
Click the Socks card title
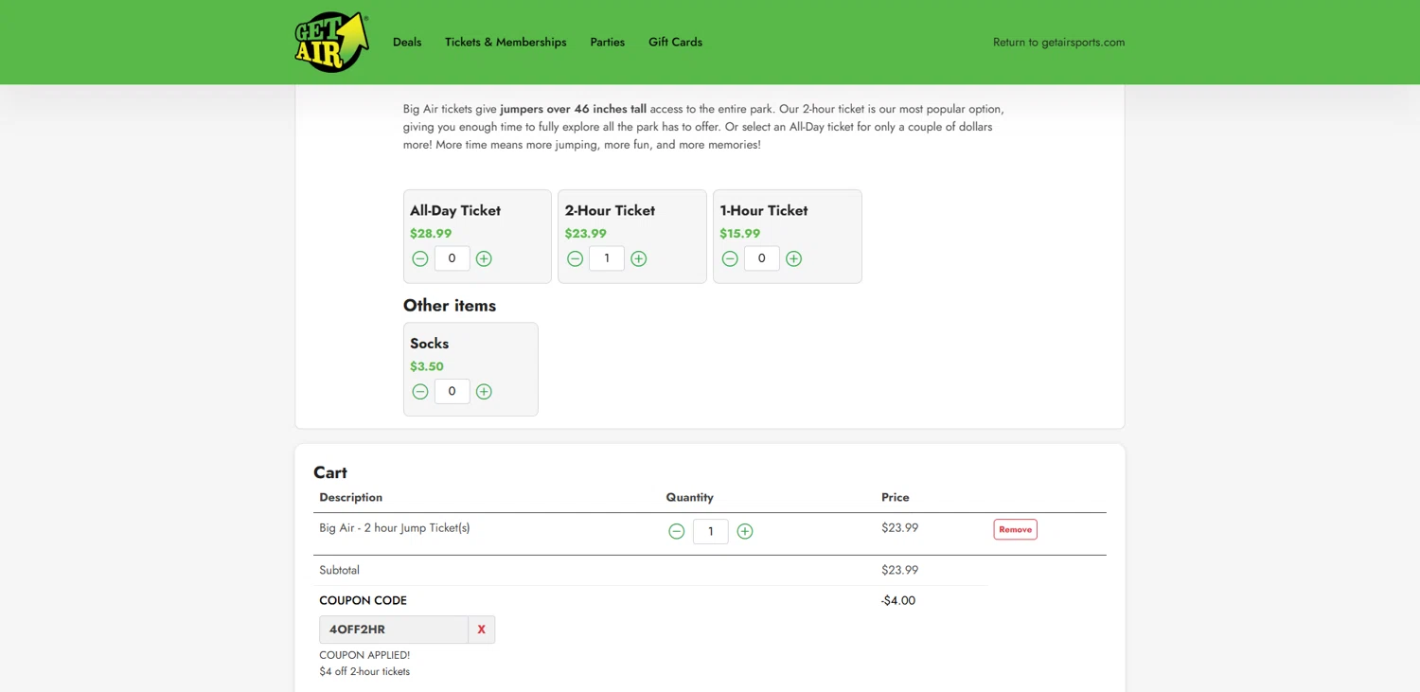tap(429, 344)
